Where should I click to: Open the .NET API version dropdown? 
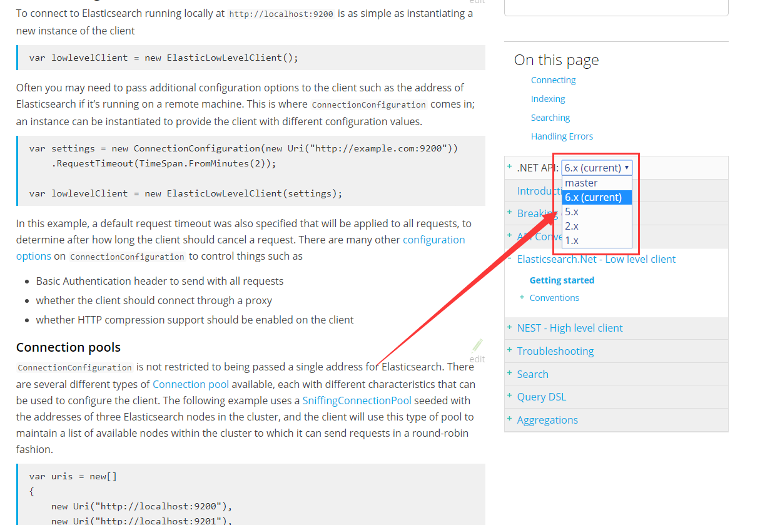[597, 168]
